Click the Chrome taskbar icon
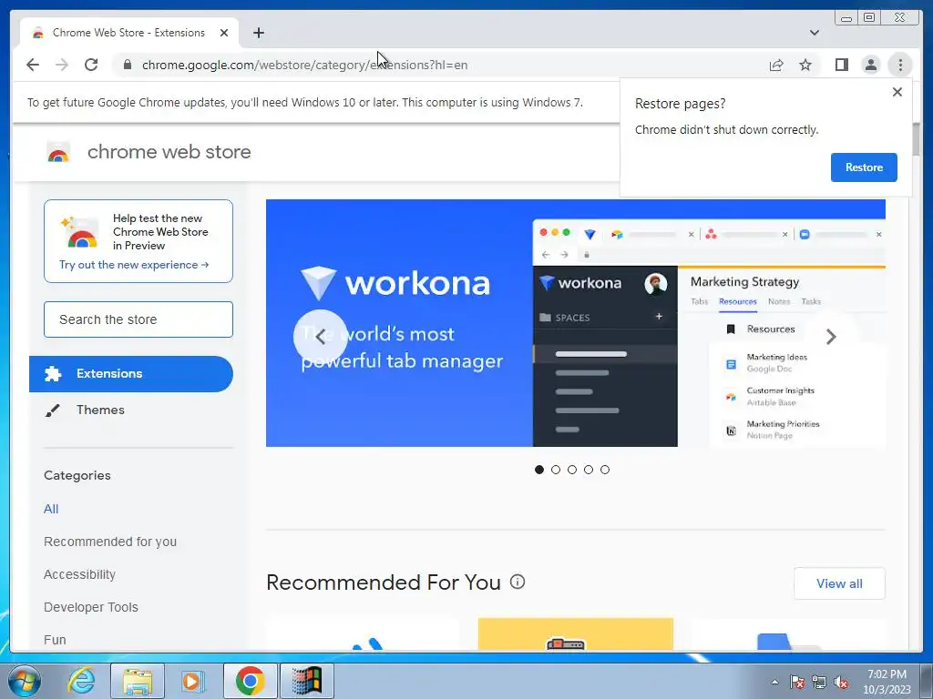933x699 pixels. (x=250, y=681)
